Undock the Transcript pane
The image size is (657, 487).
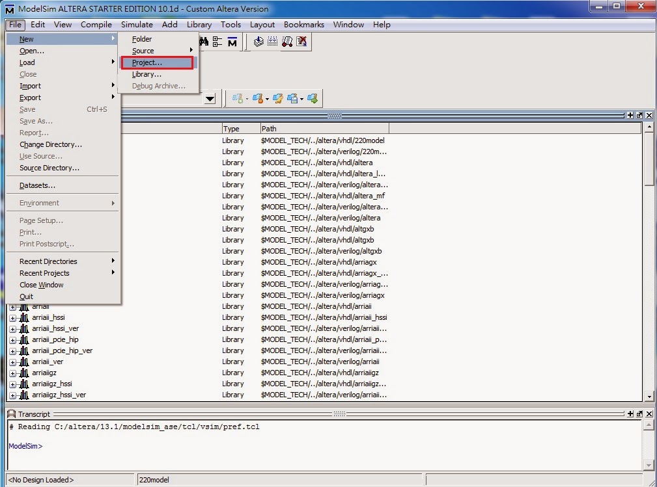click(639, 414)
